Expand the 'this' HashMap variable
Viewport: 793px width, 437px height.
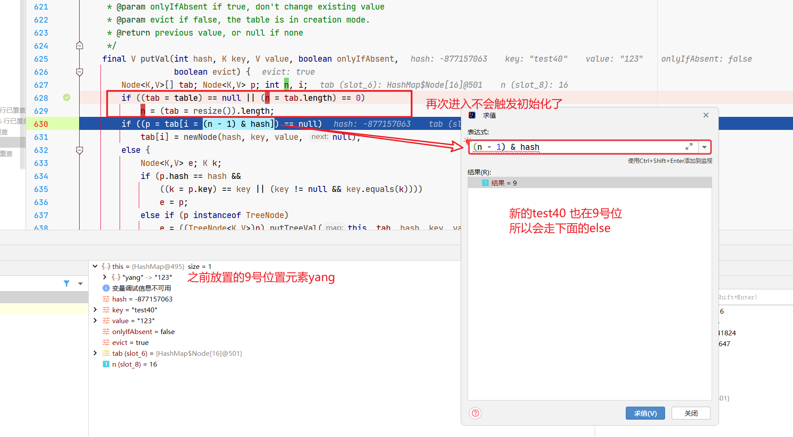[95, 266]
